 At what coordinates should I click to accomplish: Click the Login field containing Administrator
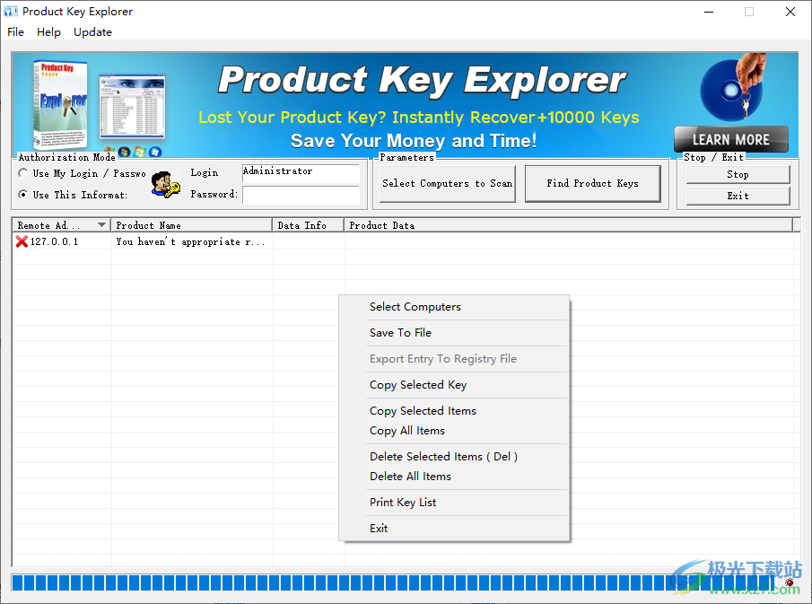click(x=301, y=173)
